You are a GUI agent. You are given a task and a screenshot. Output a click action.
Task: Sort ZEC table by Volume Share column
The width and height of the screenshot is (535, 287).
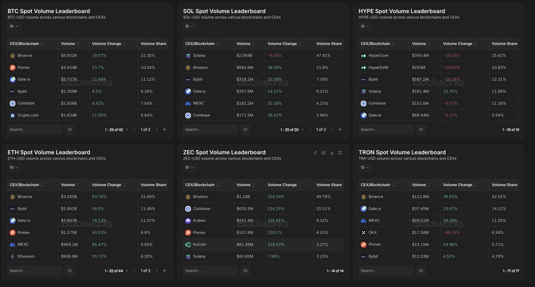[x=329, y=185]
